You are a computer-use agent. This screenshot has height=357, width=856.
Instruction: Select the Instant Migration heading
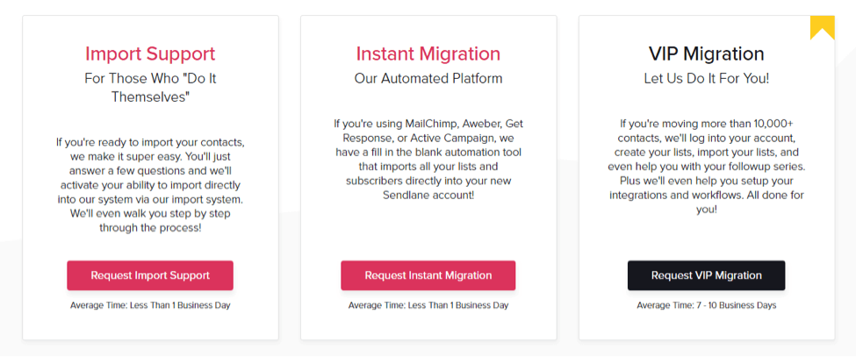(428, 54)
